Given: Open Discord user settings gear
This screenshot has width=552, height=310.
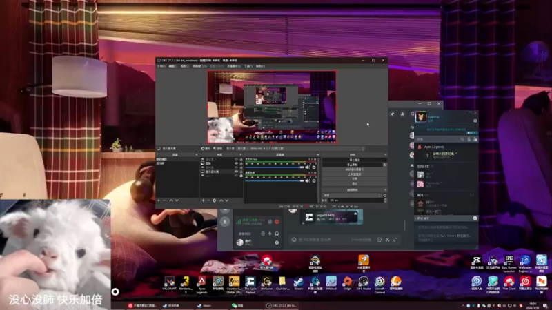Looking at the screenshot, I should tap(277, 242).
